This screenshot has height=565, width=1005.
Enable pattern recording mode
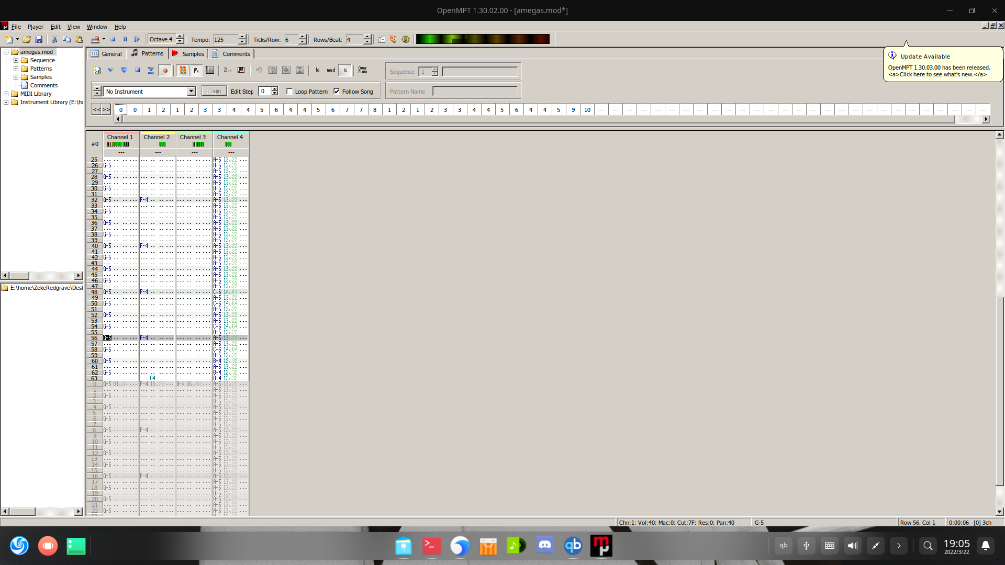coord(165,70)
